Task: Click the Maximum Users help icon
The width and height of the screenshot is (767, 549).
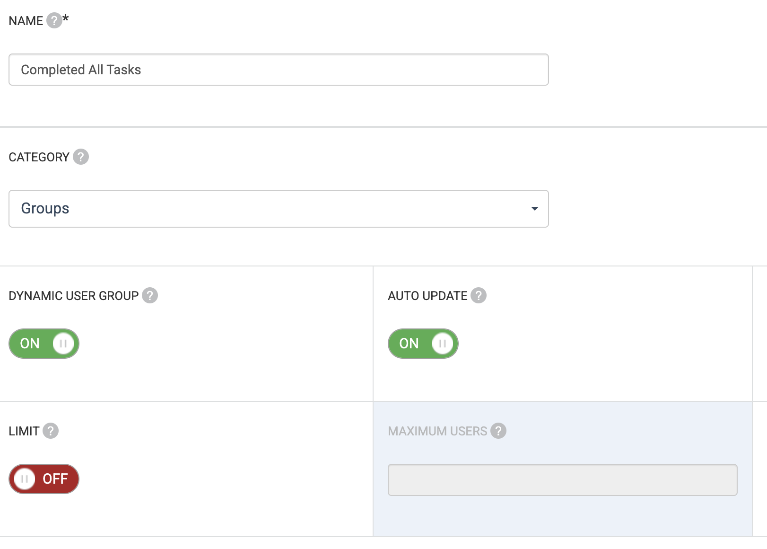Action: point(498,431)
